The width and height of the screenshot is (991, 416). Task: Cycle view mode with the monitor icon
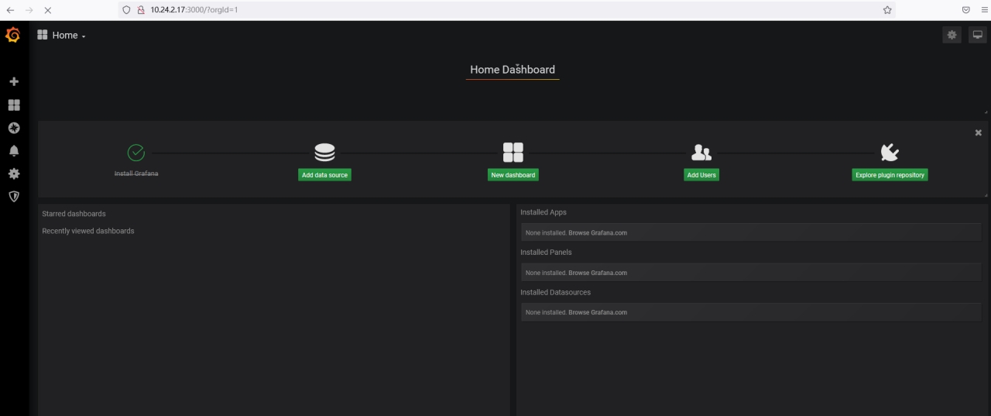(977, 35)
